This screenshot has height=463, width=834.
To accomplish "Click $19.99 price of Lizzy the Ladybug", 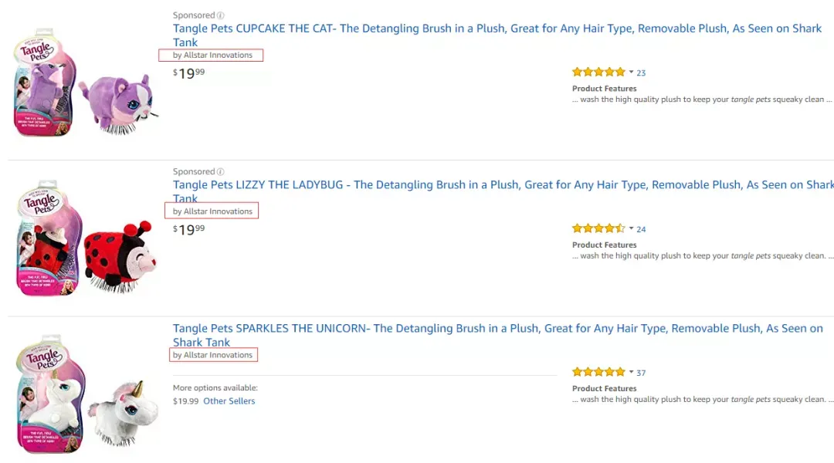I will point(189,230).
